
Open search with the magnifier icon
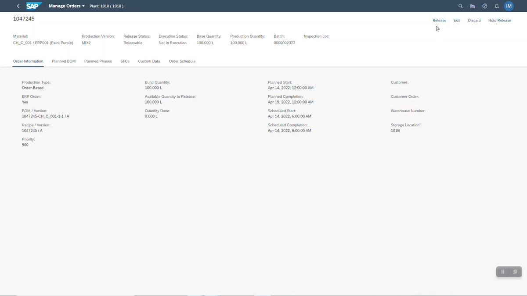(x=460, y=6)
